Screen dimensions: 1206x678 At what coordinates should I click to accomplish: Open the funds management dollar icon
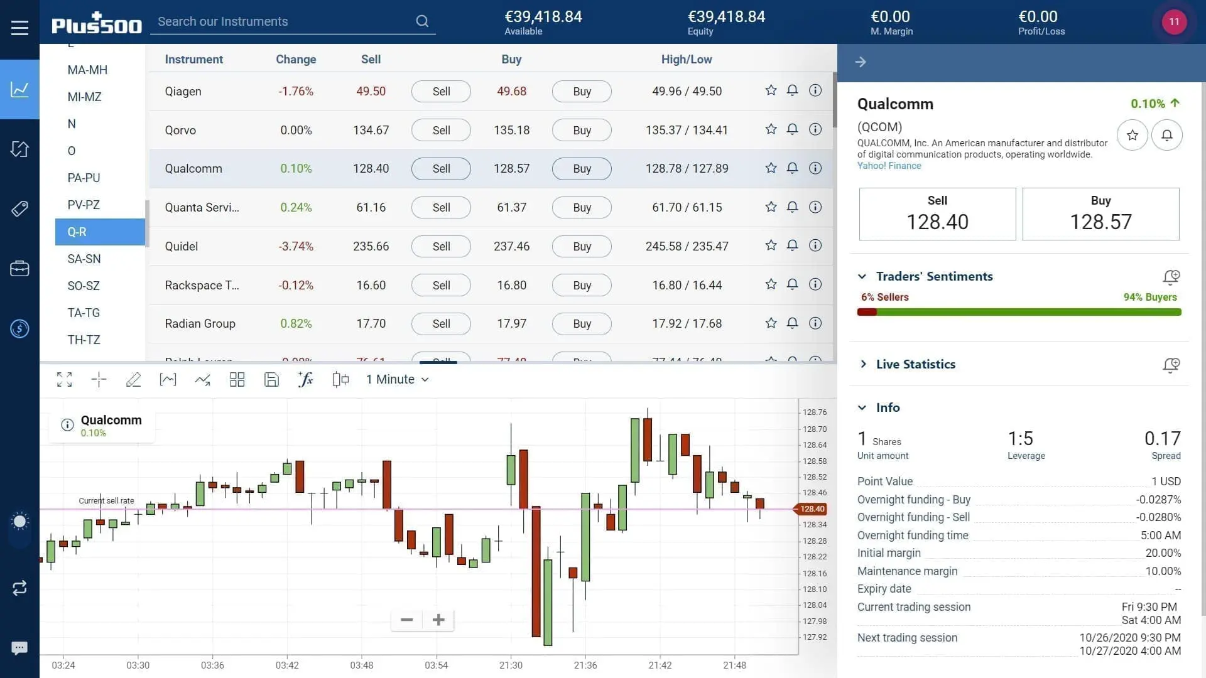(x=19, y=328)
